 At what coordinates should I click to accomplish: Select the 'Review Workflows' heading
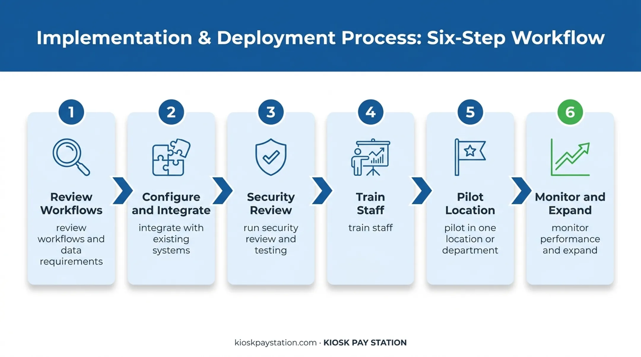pos(71,204)
